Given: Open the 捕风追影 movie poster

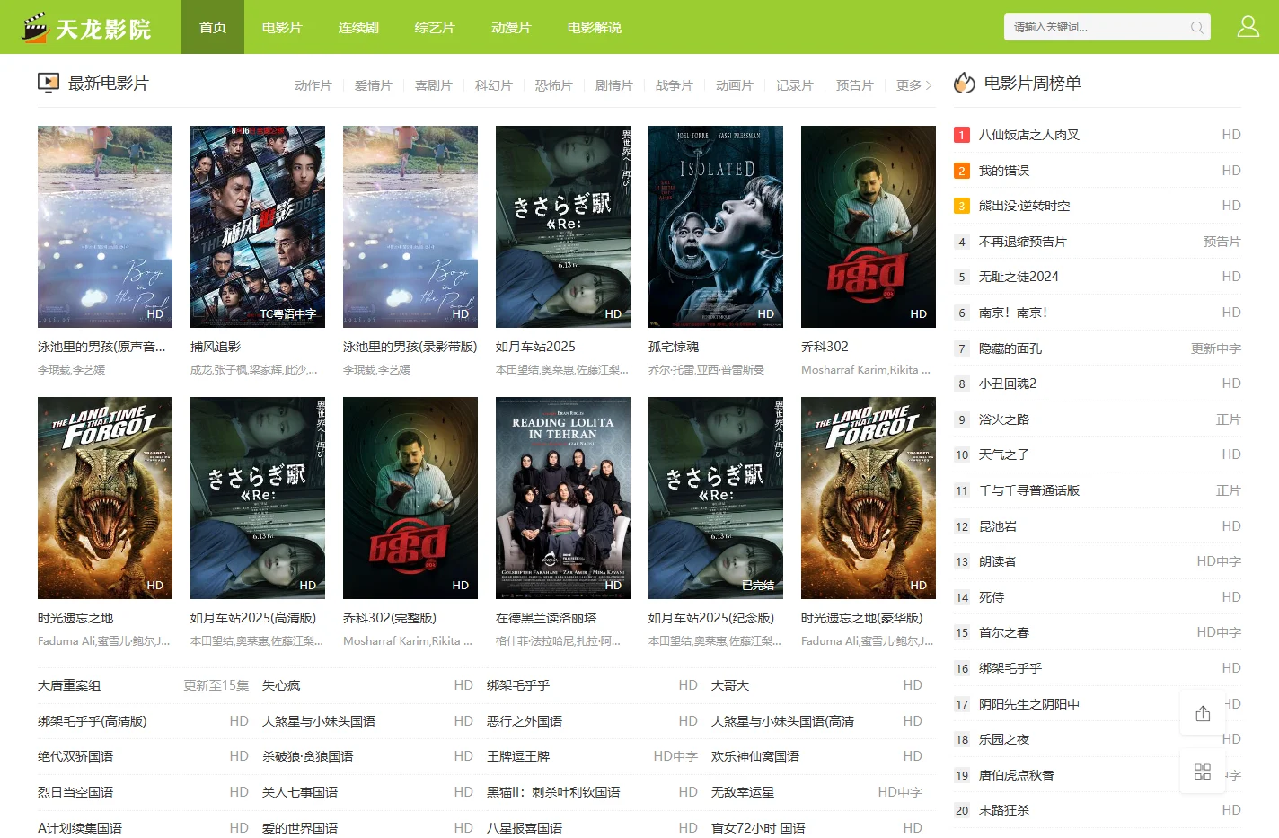Looking at the screenshot, I should pos(258,226).
